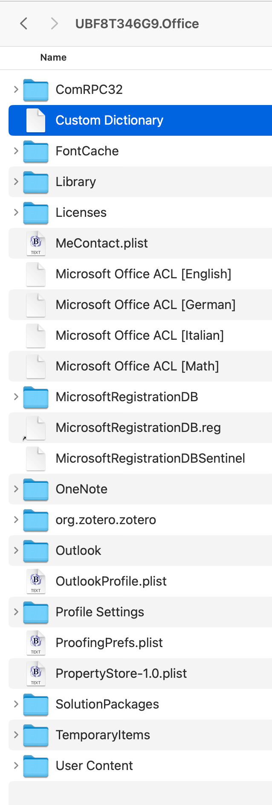This screenshot has height=805, width=272.
Task: Expand the User Content folder
Action: point(16,765)
